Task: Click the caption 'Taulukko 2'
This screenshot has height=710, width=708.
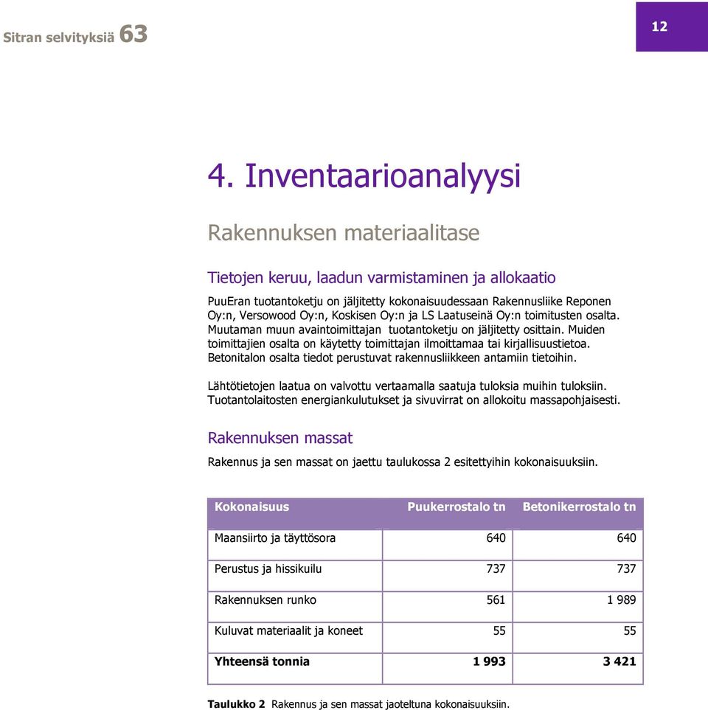Action: point(237,705)
